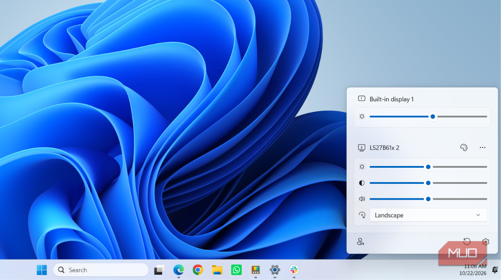Screen dimensions: 501x280
Task: Click the LS27B61x 2 monitor name
Action: pyautogui.click(x=384, y=148)
